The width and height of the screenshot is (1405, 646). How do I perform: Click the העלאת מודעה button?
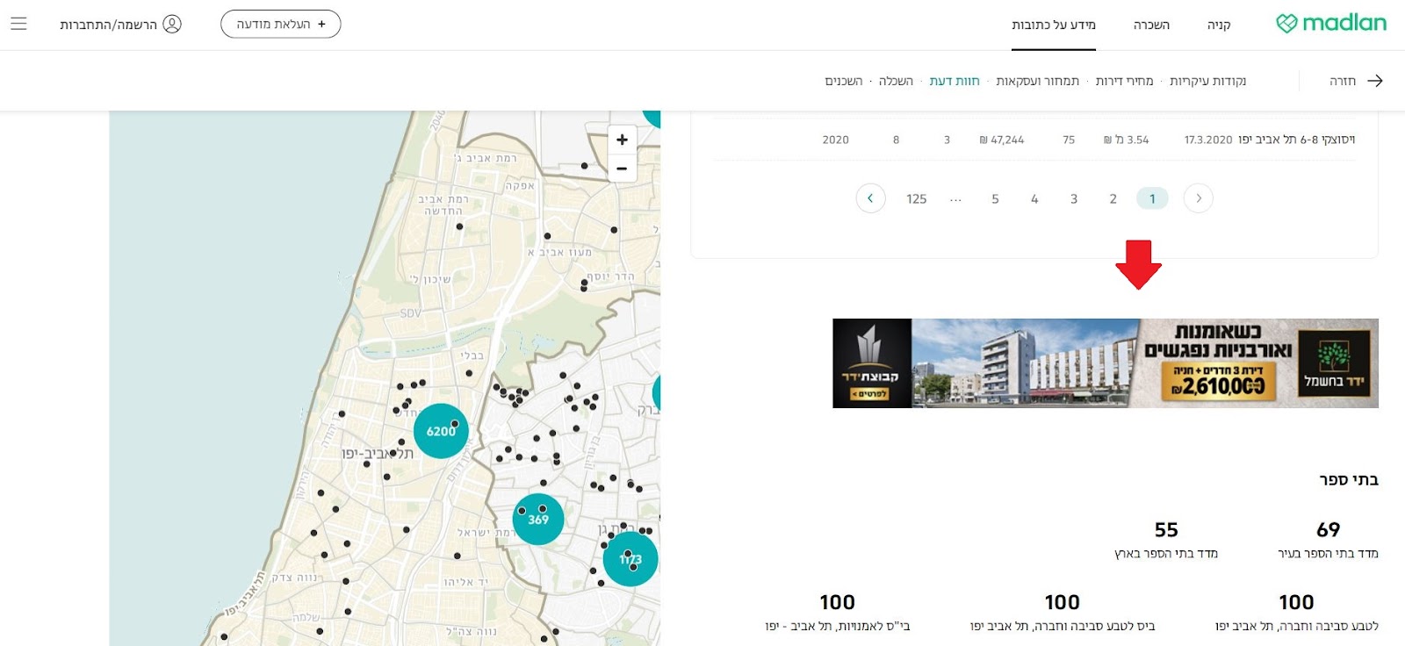280,24
